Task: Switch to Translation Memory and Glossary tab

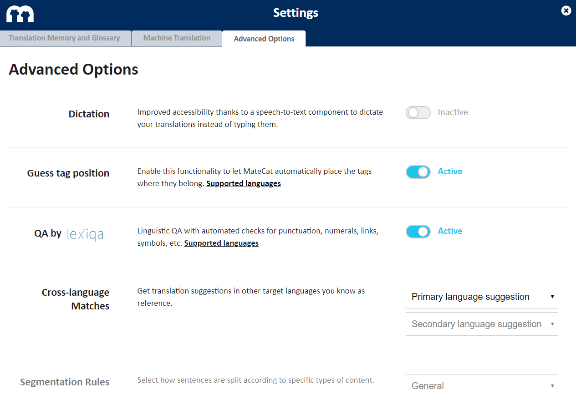Action: click(65, 38)
